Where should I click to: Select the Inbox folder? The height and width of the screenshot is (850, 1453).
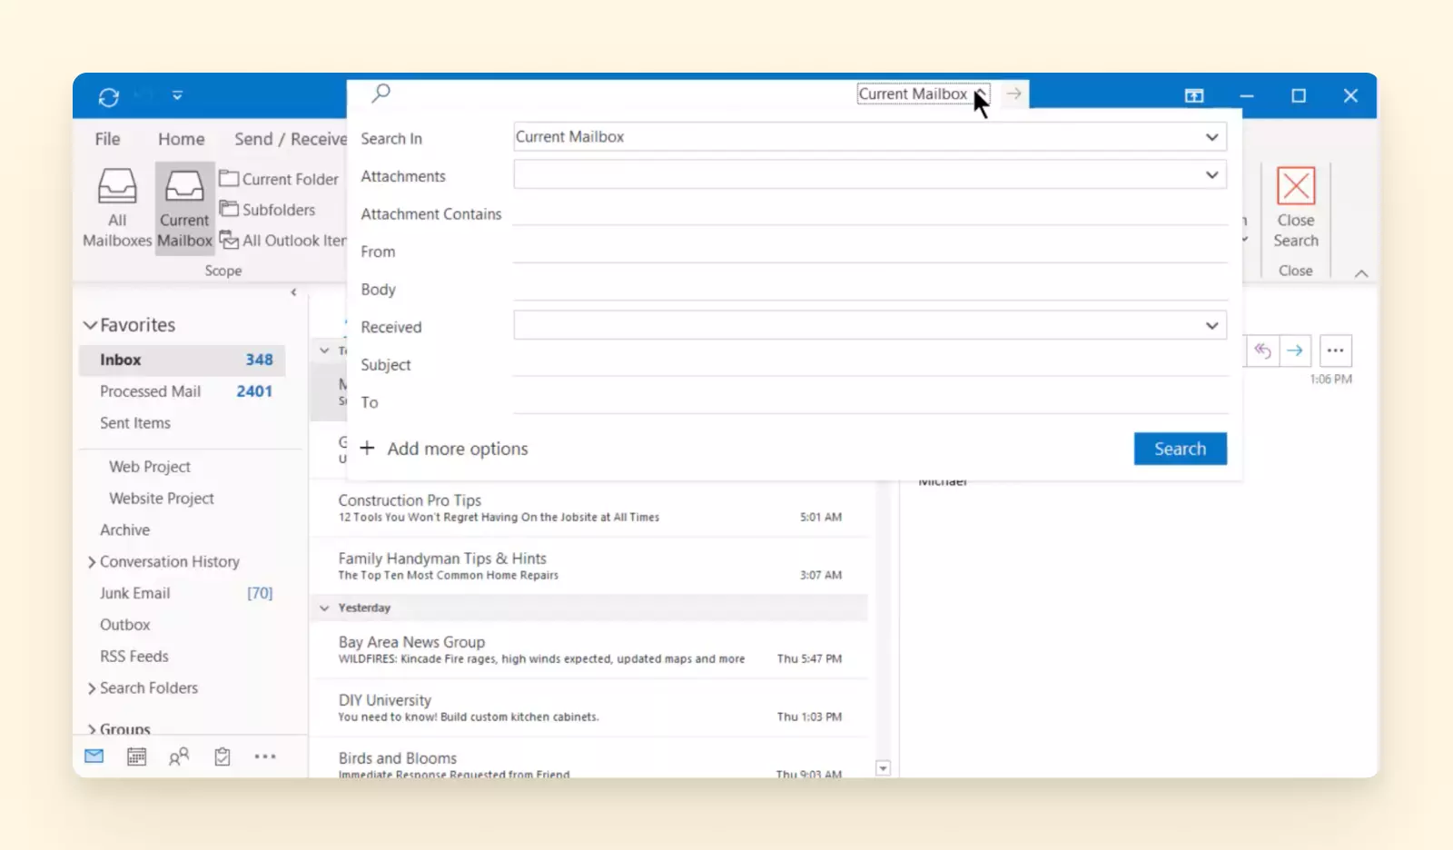point(183,360)
